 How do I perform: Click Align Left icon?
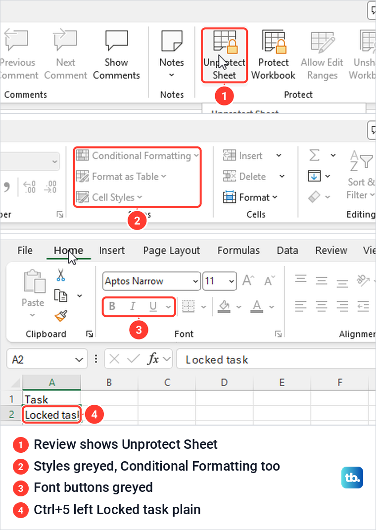coord(301,306)
